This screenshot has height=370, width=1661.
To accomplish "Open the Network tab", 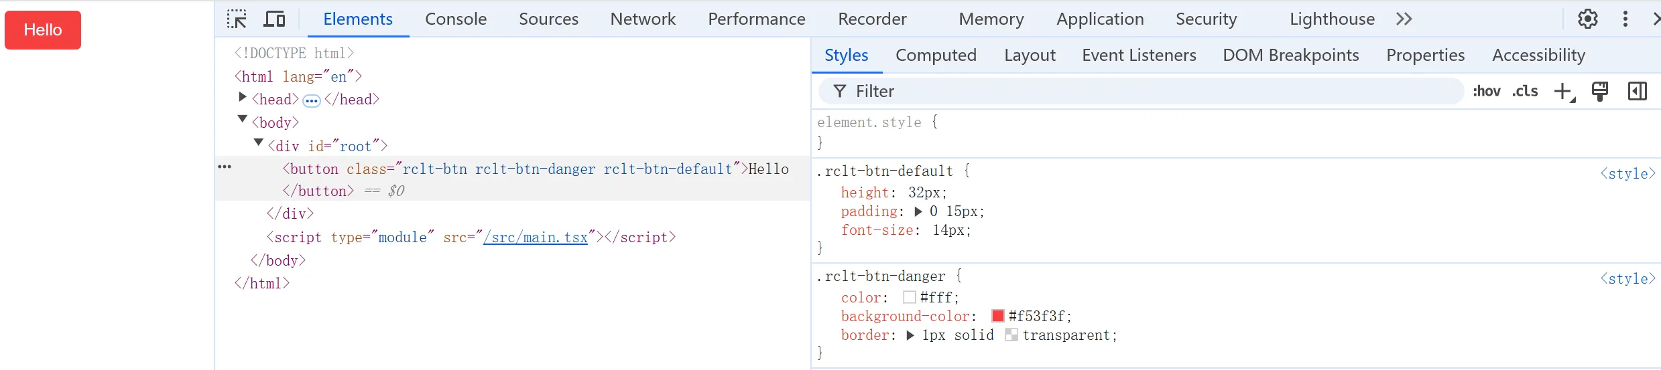I will click(x=643, y=19).
